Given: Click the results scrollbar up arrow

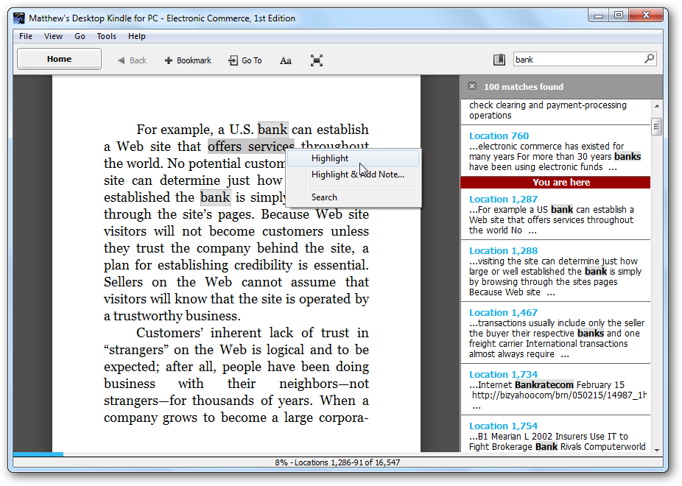Looking at the screenshot, I should [x=657, y=105].
